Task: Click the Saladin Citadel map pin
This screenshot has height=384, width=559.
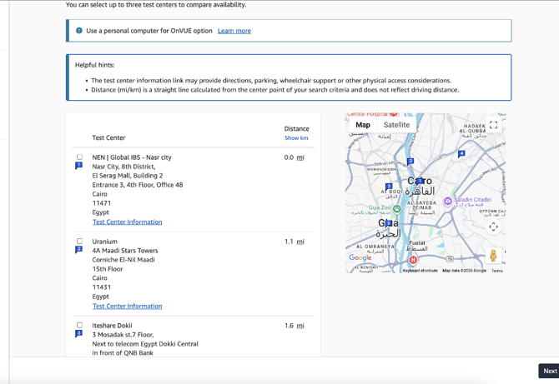Action: click(x=448, y=201)
